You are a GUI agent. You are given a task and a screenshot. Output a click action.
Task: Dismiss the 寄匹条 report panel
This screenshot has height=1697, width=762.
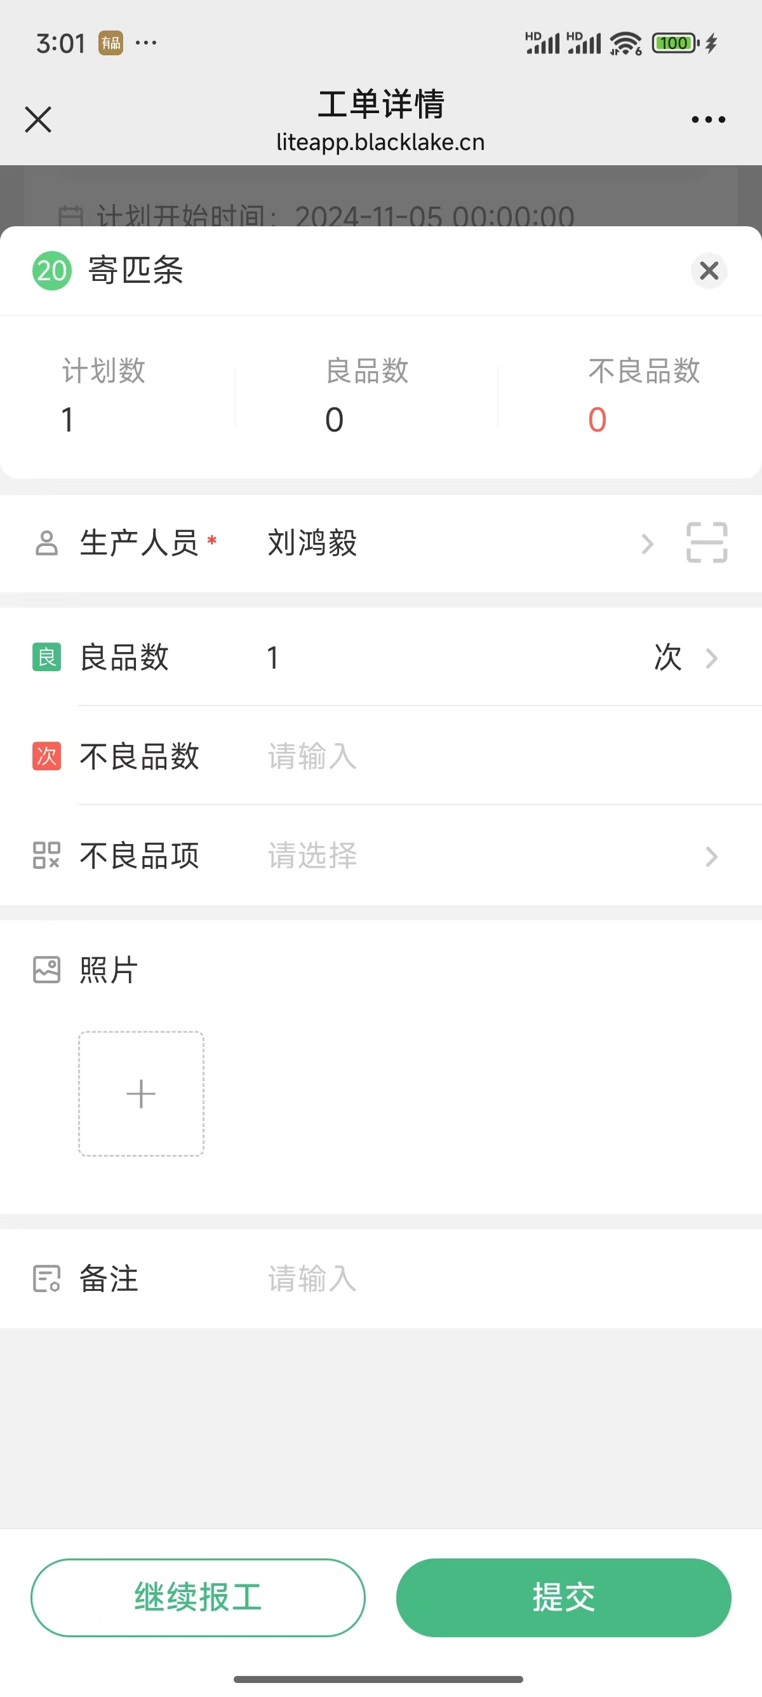tap(709, 271)
